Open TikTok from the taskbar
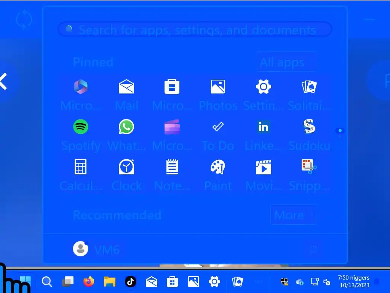 click(x=131, y=282)
